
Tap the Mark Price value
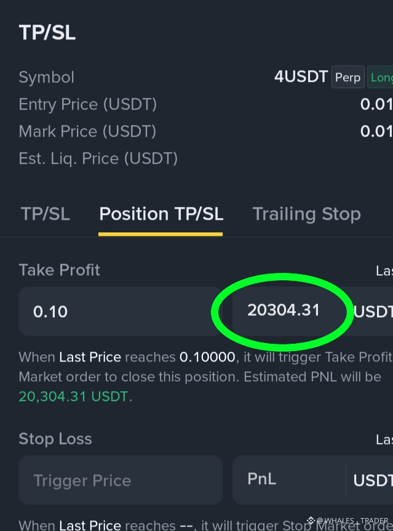pyautogui.click(x=376, y=131)
